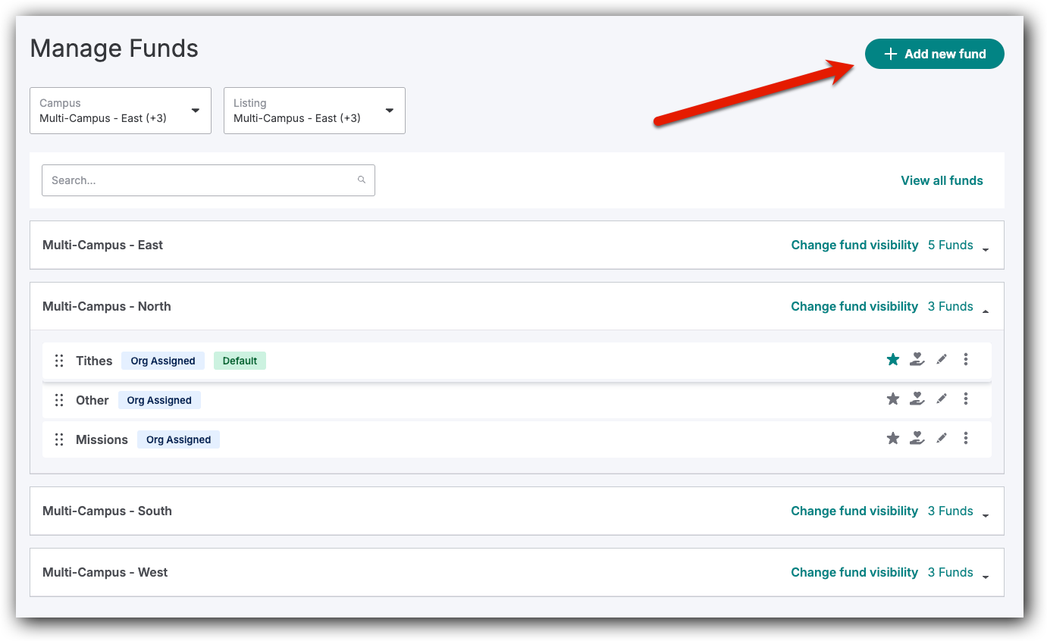
Task: Open the Listing dropdown
Action: click(315, 111)
